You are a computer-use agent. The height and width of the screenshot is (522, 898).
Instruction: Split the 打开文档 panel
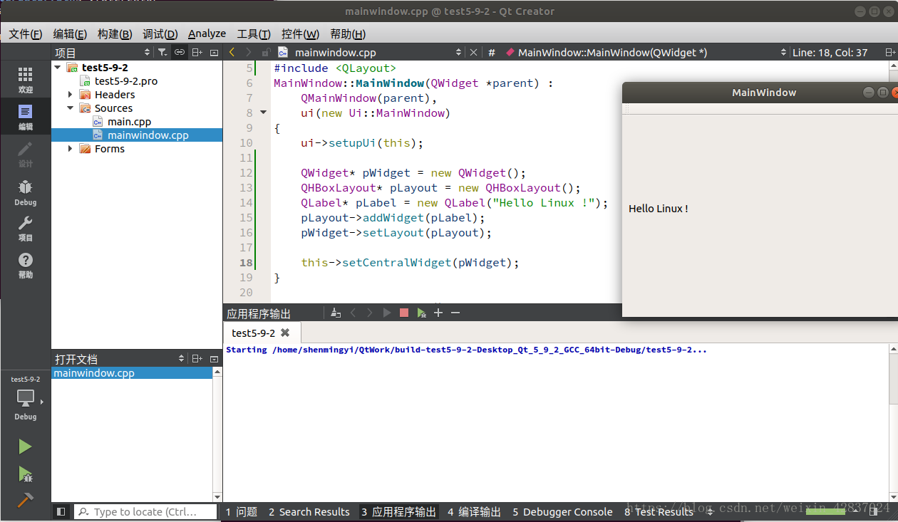coord(197,359)
